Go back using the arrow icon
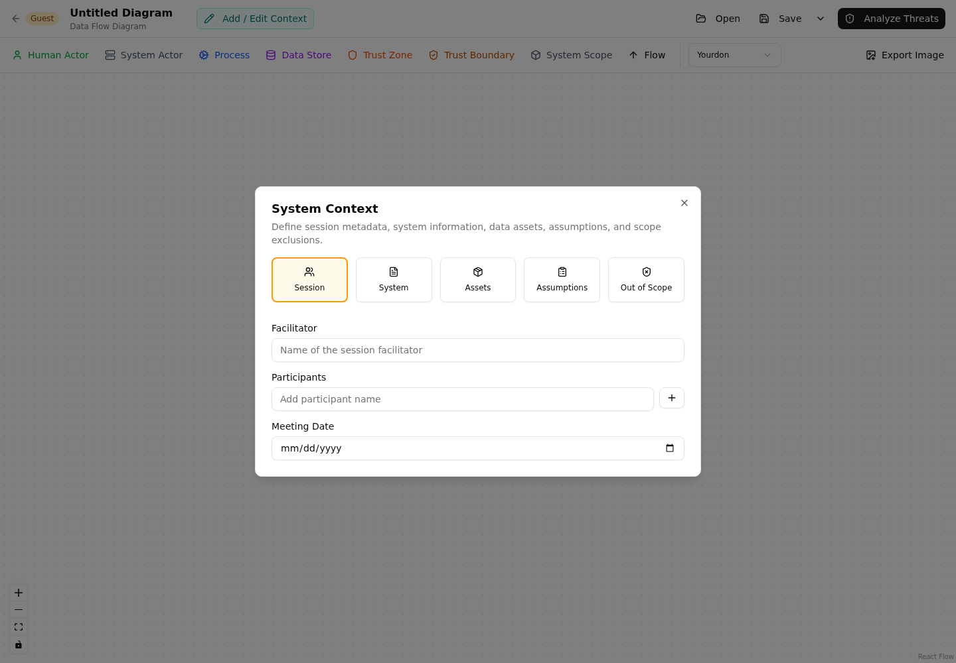This screenshot has width=956, height=663. (x=16, y=19)
